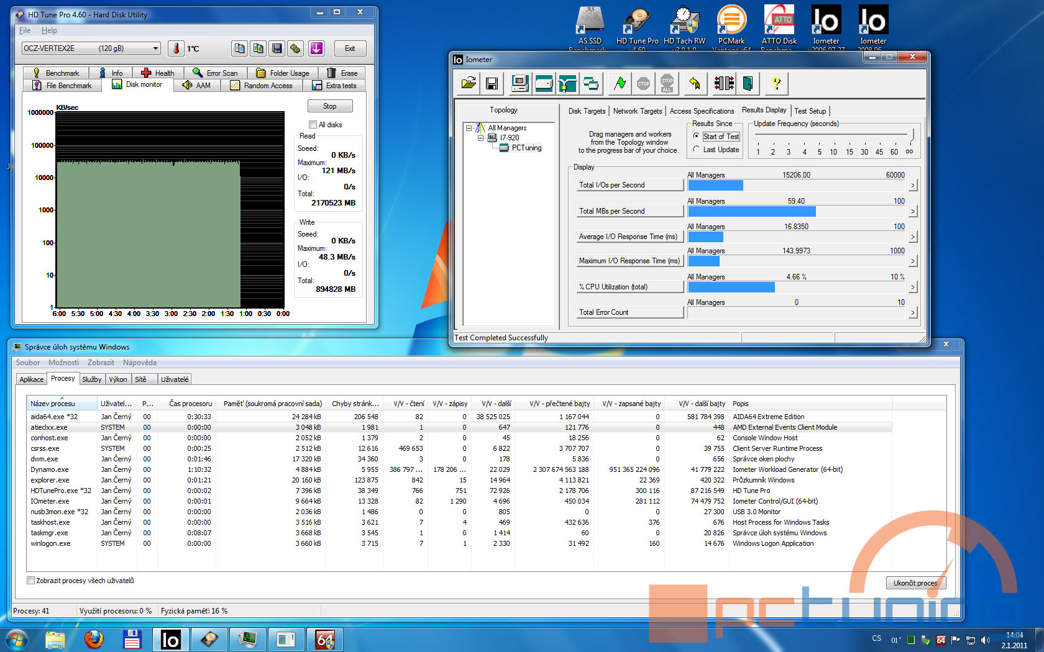This screenshot has height=652, width=1044.
Task: Save screenshot using HD Tune floppy icon
Action: pyautogui.click(x=277, y=48)
